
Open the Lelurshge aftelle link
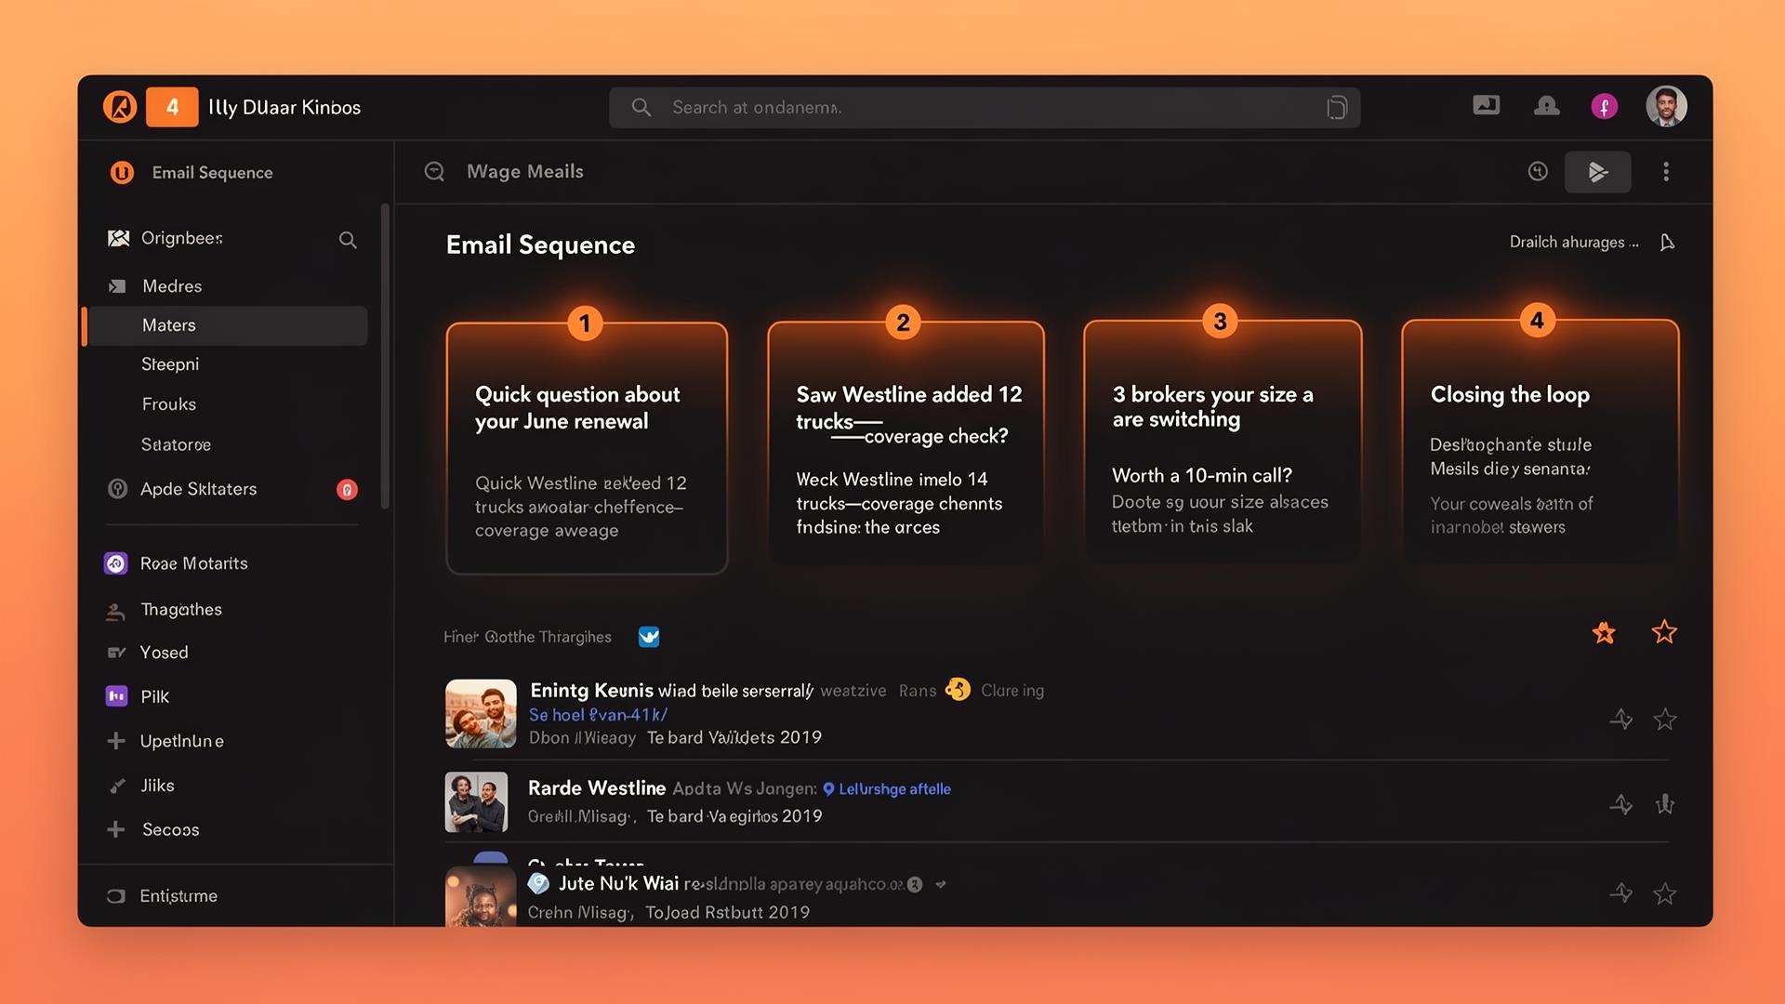(x=894, y=789)
